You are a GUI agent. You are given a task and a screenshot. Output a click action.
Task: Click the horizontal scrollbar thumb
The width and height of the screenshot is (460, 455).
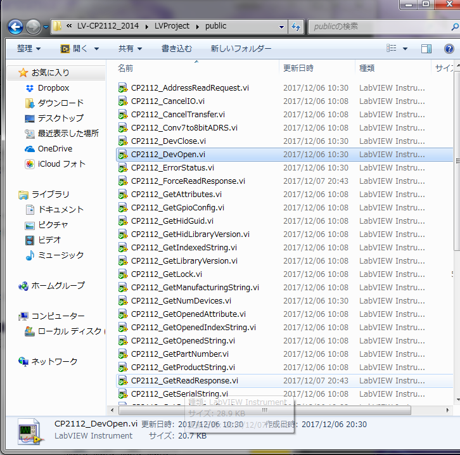[x=265, y=410]
